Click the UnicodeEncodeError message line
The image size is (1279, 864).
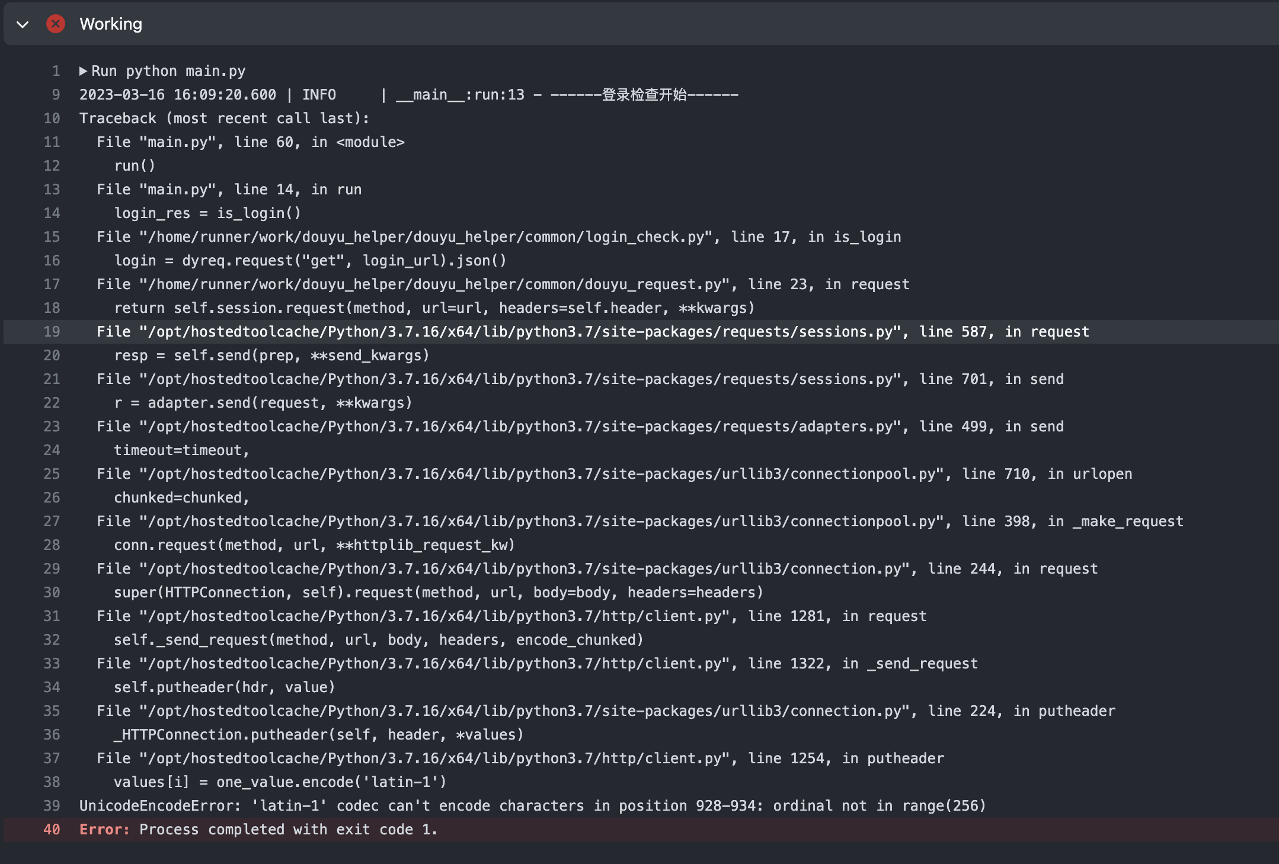click(x=532, y=806)
